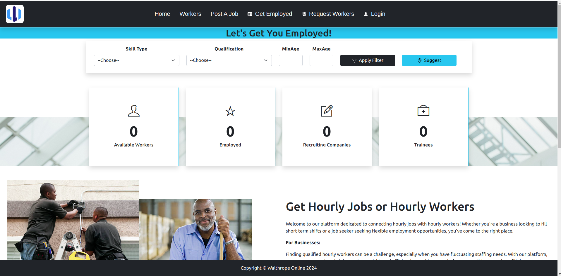
Task: Select Post A Job in navigation
Action: [224, 14]
